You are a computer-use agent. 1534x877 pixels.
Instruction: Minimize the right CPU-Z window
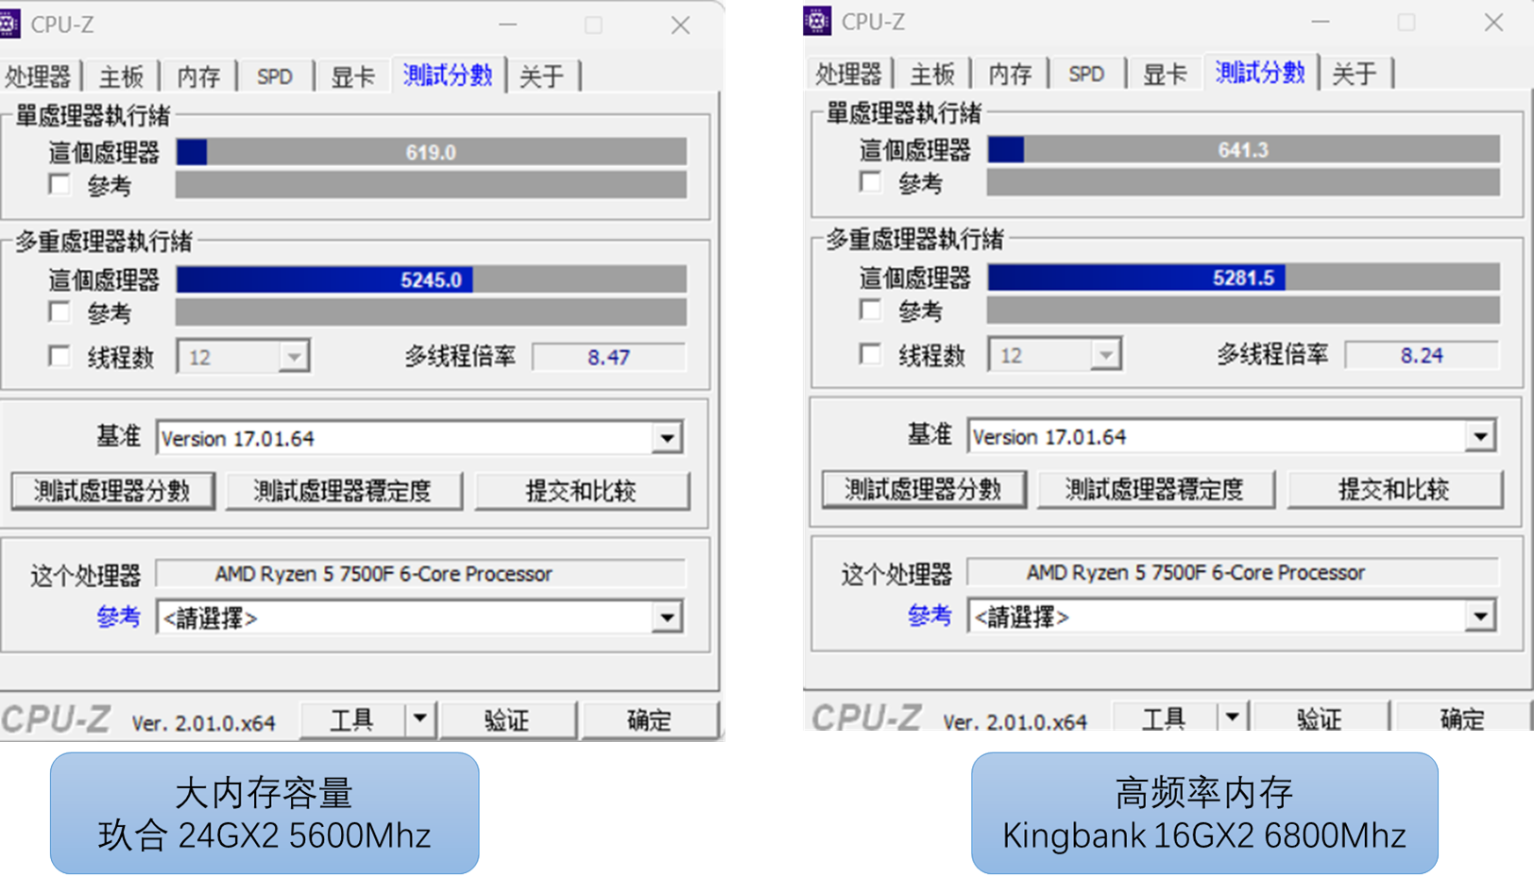point(1321,23)
